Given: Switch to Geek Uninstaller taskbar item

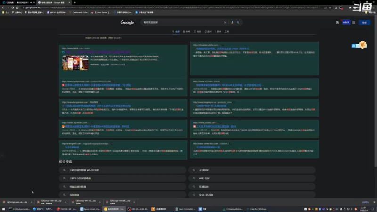Looking at the screenshot, I should 185,209.
